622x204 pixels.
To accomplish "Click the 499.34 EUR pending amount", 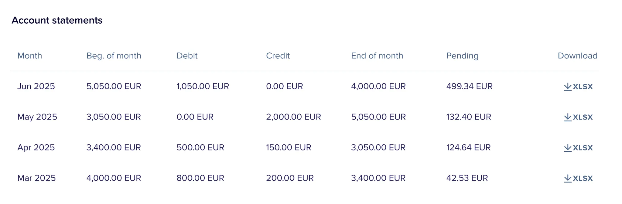I will [x=470, y=86].
